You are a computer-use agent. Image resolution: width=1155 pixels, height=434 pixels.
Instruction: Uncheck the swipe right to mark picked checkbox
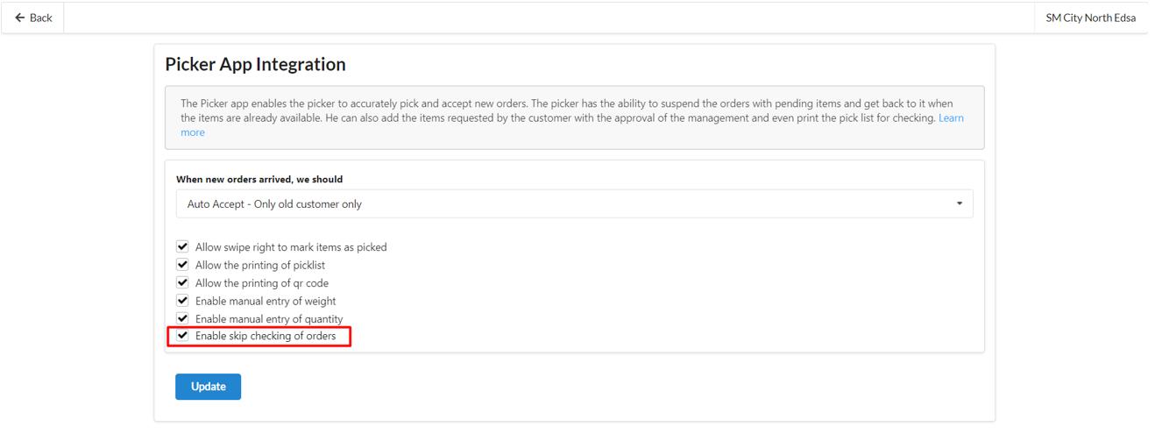182,247
